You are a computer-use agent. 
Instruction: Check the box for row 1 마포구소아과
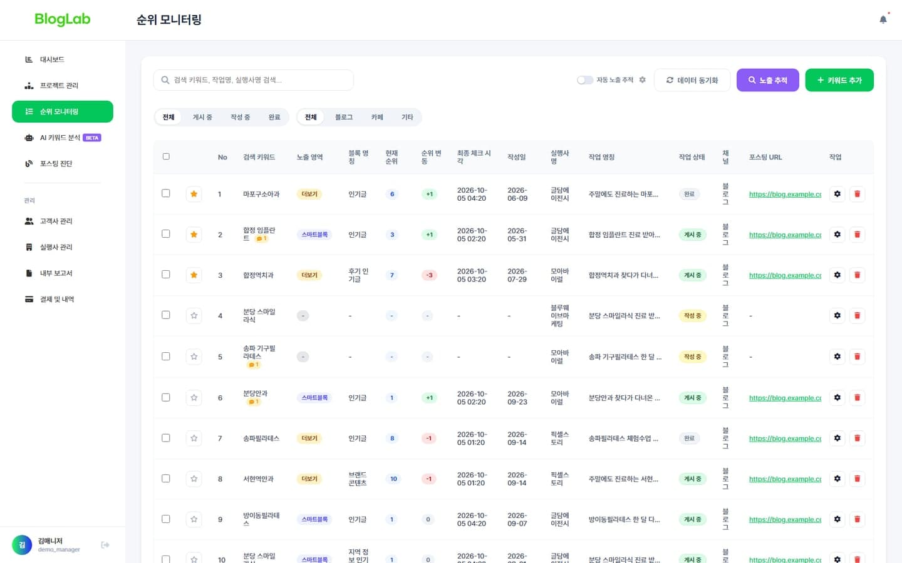[166, 193]
